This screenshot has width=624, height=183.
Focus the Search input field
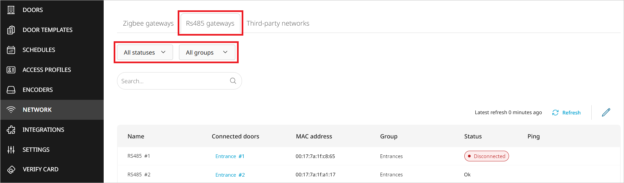[173, 81]
